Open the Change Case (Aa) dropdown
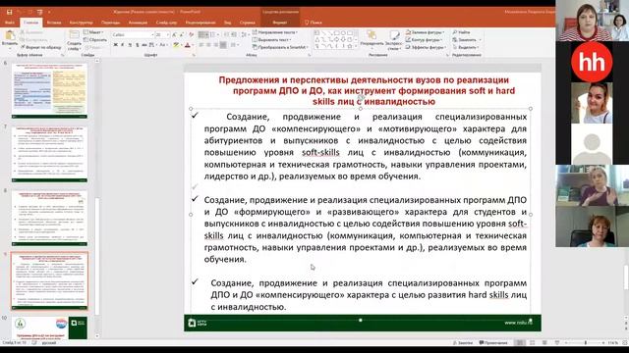 (x=163, y=45)
